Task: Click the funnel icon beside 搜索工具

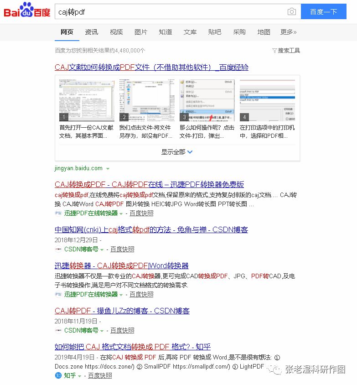Action: [x=274, y=51]
